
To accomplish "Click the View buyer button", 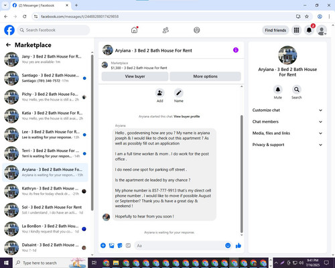I will click(135, 76).
